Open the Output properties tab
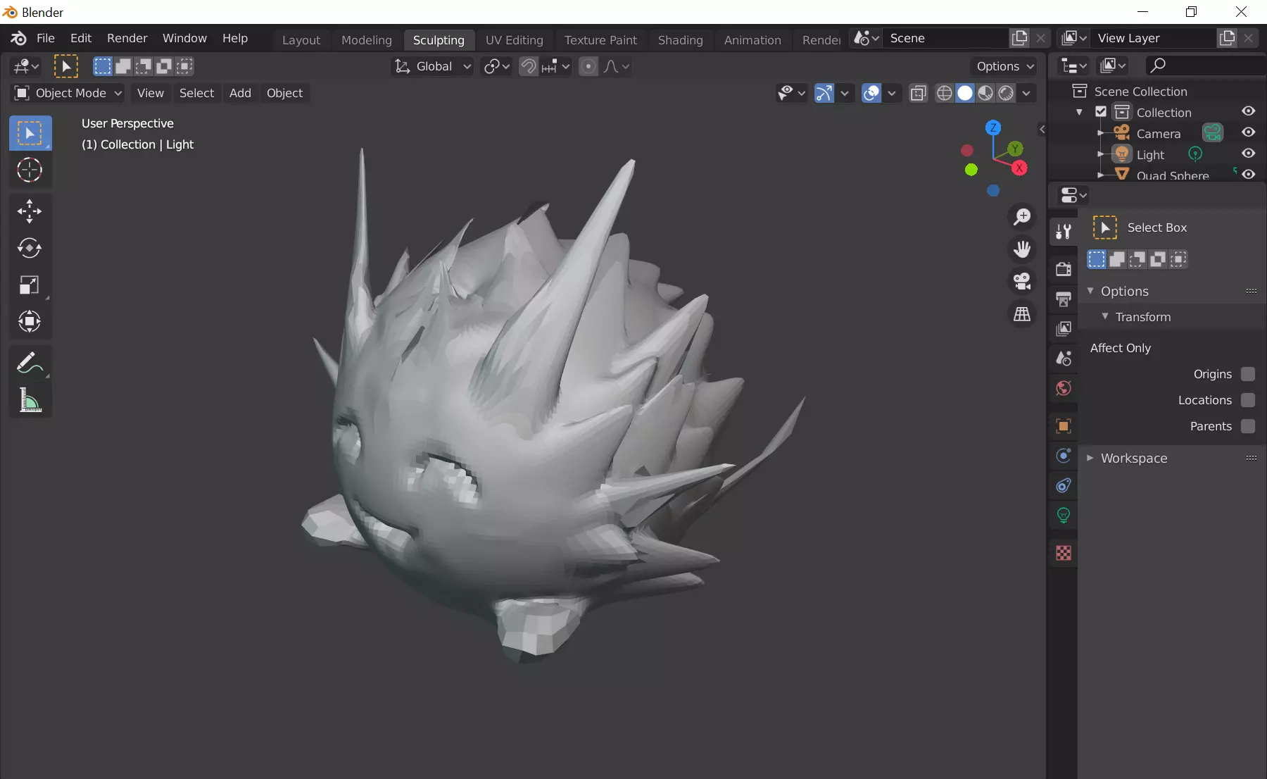The height and width of the screenshot is (779, 1267). tap(1064, 299)
